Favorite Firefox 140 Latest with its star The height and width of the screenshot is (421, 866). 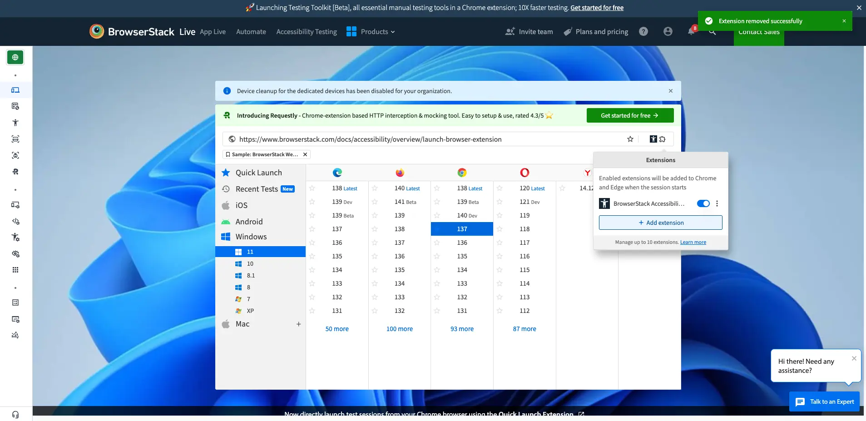click(x=375, y=188)
